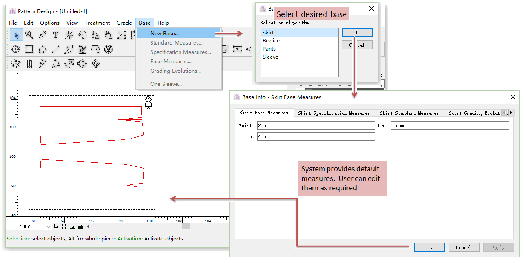The image size is (524, 263).
Task: Click the concentric circles target icon
Action: [109, 49]
